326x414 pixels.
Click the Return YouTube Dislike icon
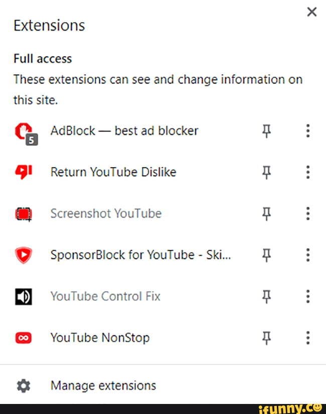[x=24, y=172]
